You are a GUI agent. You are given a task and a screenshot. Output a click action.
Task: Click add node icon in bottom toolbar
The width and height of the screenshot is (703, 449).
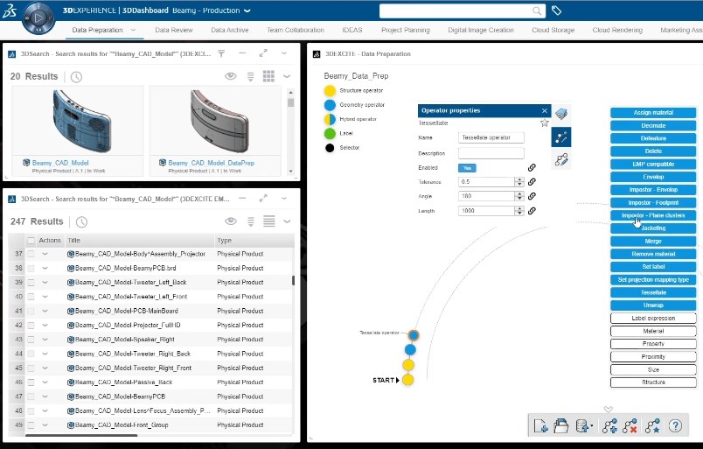(609, 425)
